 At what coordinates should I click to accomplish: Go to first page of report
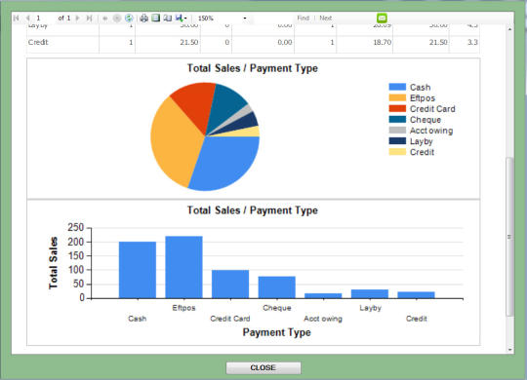[x=16, y=19]
